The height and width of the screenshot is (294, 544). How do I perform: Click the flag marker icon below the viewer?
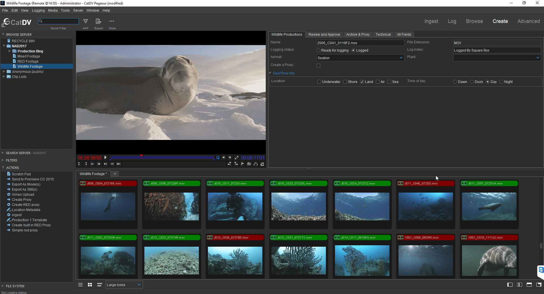[243, 164]
